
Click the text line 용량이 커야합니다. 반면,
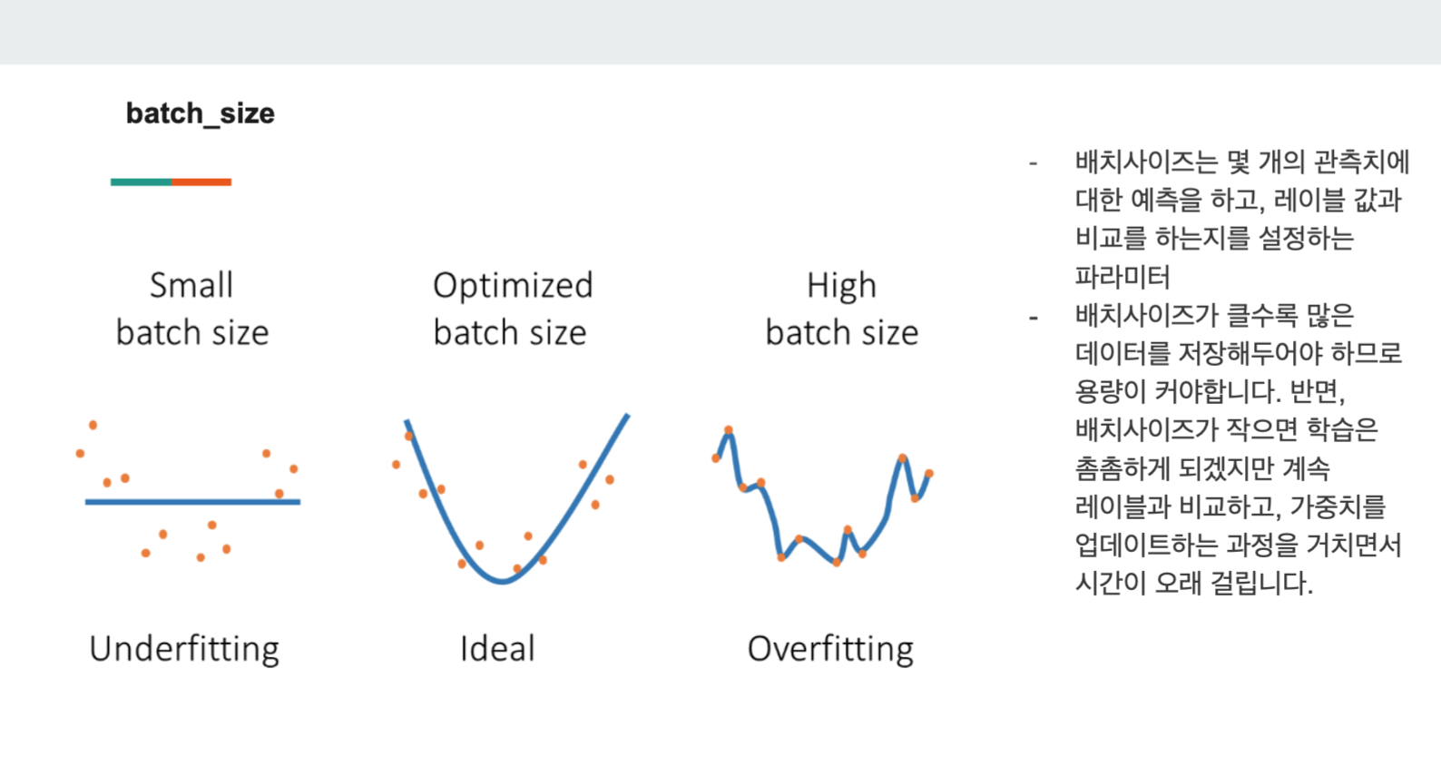(1210, 391)
